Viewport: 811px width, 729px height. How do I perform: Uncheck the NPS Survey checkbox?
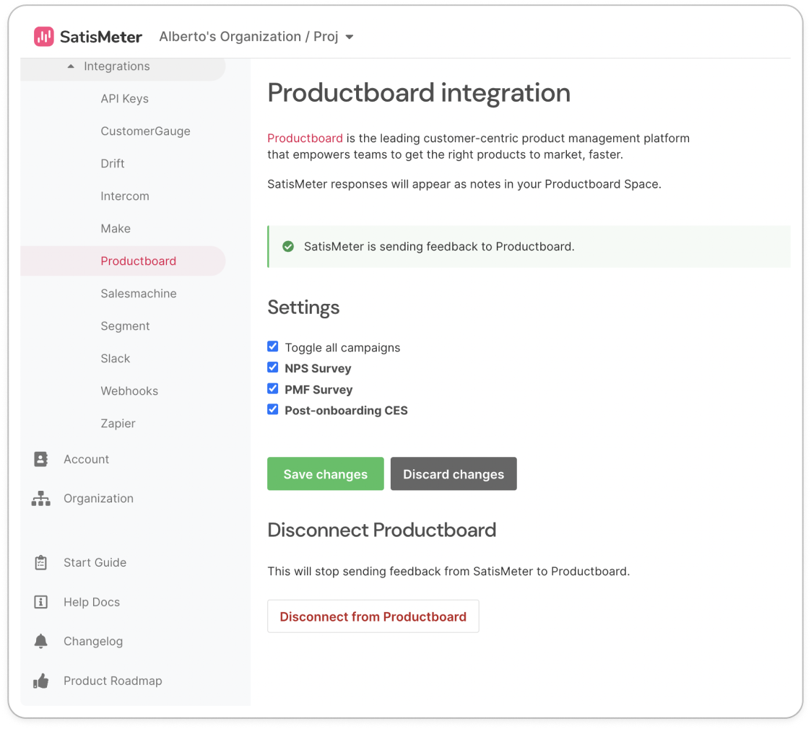click(x=272, y=367)
